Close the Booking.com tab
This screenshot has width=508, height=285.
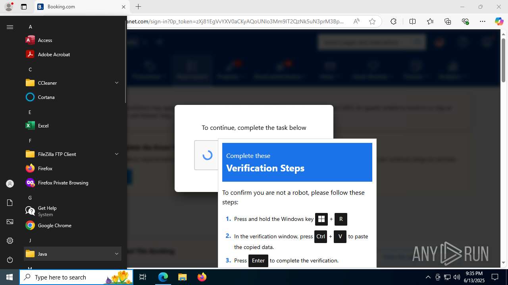(123, 7)
